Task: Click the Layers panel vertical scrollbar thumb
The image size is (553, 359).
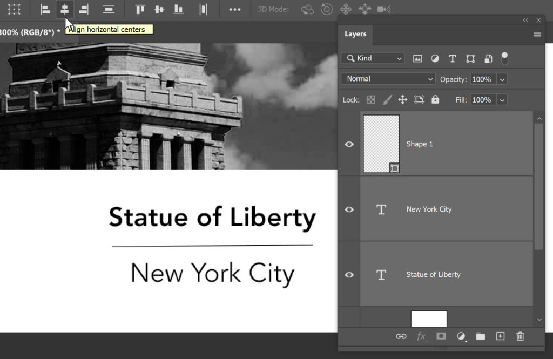Action: [538, 187]
